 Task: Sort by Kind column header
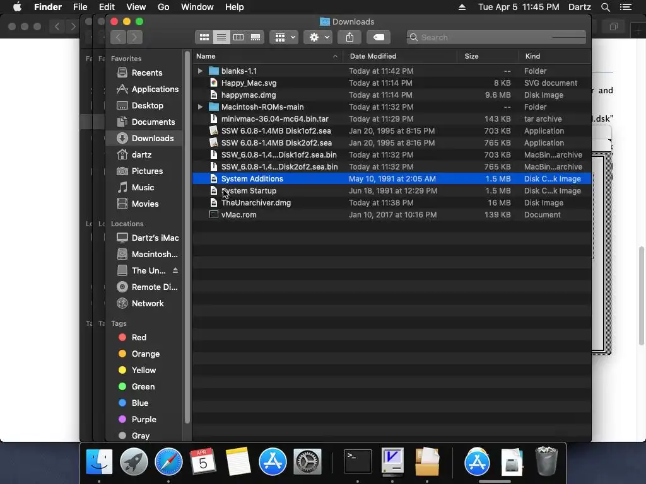pos(555,56)
